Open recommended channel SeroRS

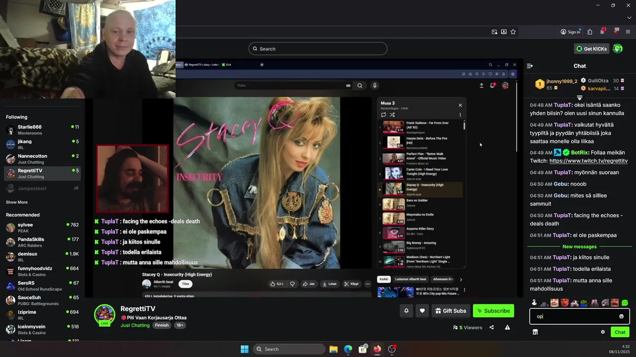pyautogui.click(x=42, y=286)
